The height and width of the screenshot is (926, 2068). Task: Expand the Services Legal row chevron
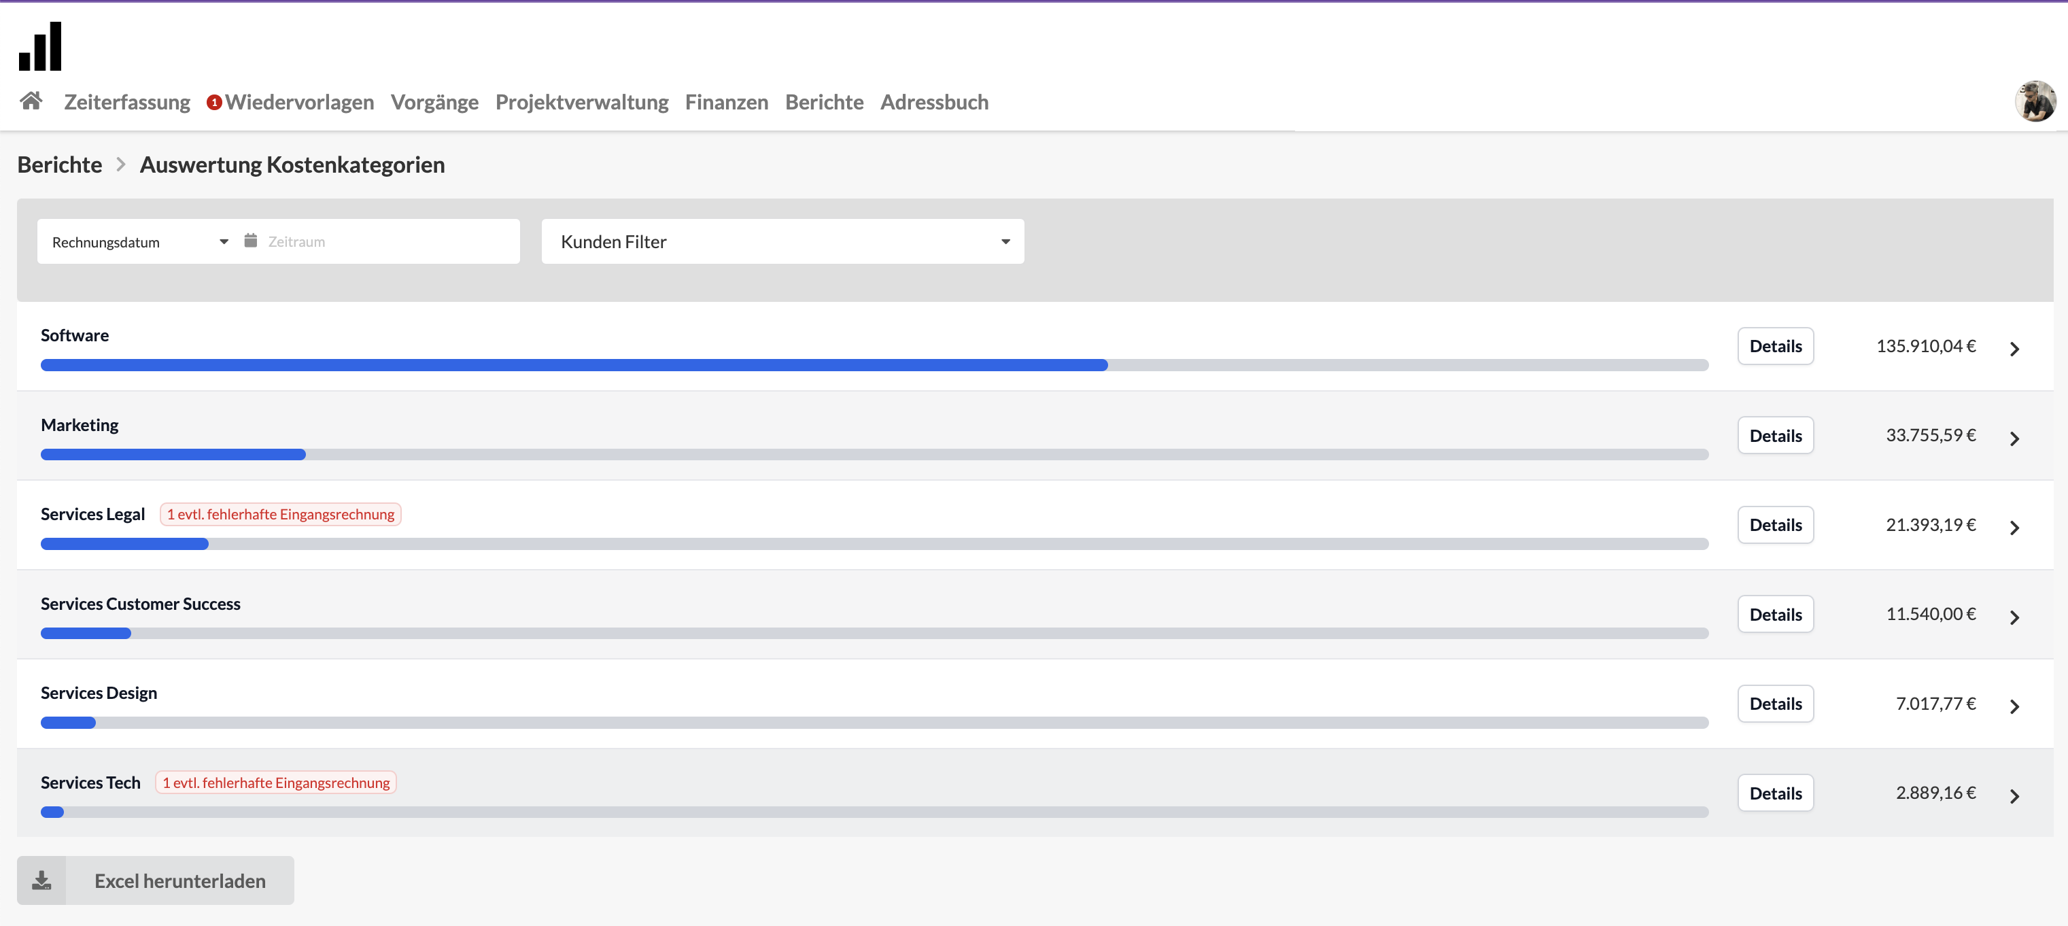tap(2014, 528)
